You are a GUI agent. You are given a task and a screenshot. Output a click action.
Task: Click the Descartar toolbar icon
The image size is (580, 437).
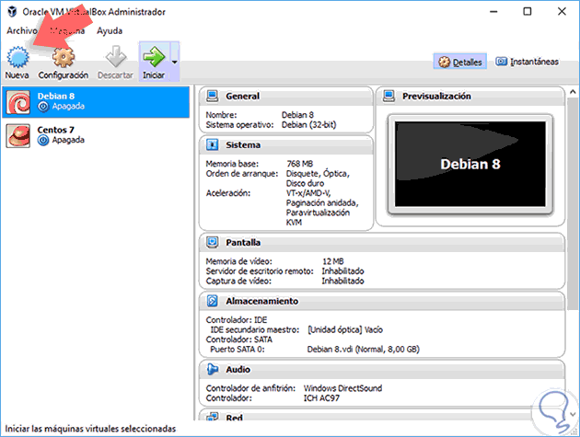tap(115, 63)
